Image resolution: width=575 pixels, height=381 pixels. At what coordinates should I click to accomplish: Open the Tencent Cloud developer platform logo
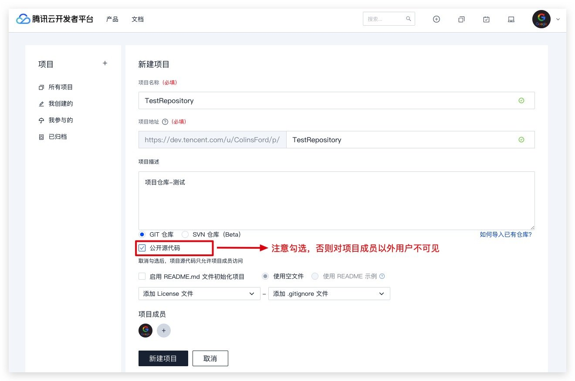point(55,19)
